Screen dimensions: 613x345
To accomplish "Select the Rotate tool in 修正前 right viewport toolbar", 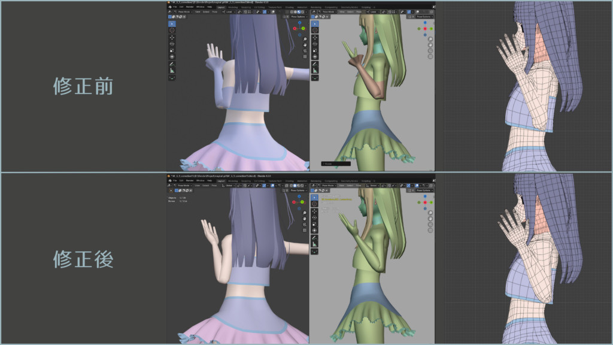I will click(x=315, y=44).
